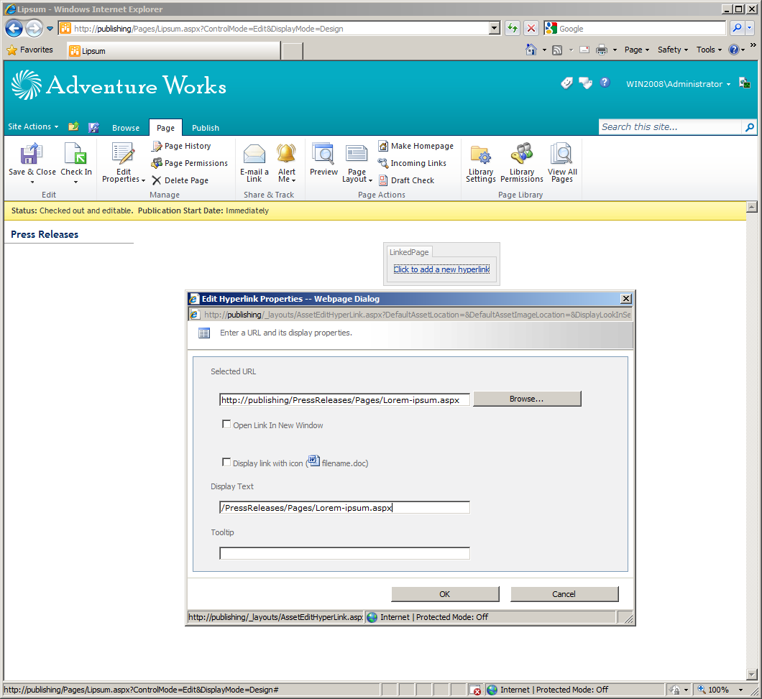Open the E-mail a Link icon
762x699 pixels.
254,154
